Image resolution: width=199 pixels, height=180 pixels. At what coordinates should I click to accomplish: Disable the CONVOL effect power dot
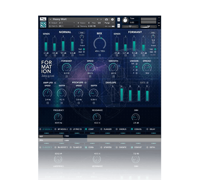132,129
